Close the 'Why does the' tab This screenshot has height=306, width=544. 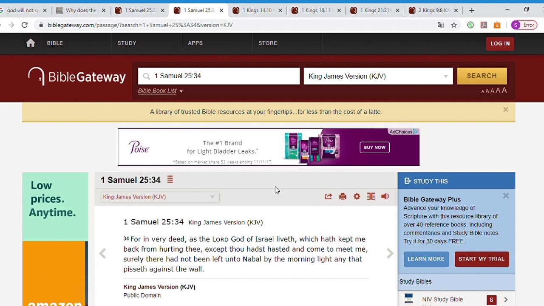click(x=103, y=10)
